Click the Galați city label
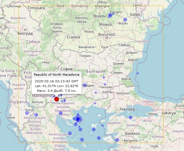The width and height of the screenshot is (184, 151). (135, 15)
